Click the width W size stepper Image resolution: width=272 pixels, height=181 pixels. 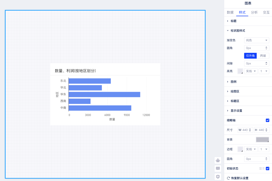coord(250,130)
